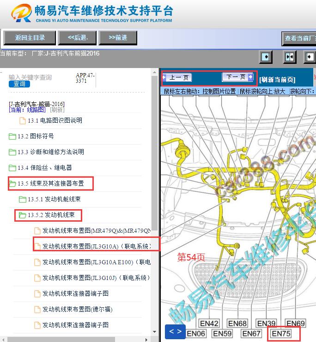Go to previous page with 上一页
Image resolution: width=316 pixels, height=342 pixels.
pos(177,77)
